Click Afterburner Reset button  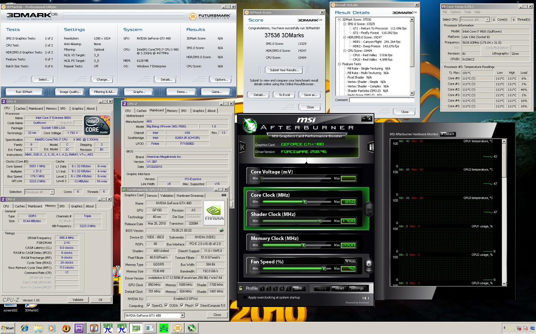[x=339, y=288]
